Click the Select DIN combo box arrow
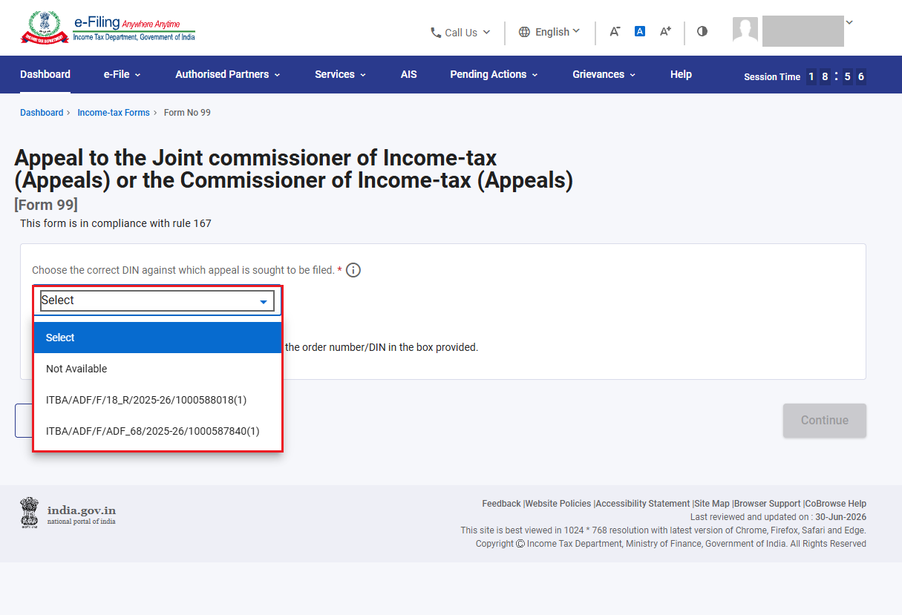The image size is (902, 615). [264, 301]
